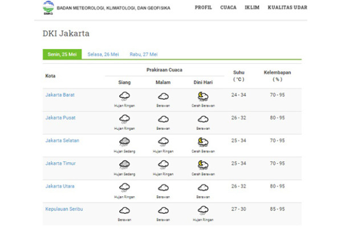Click Kepulauan Seribu Dini Hari rain icon
342x227 pixels.
203,211
